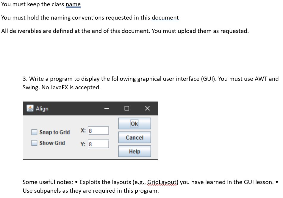This screenshot has height=198, width=283.
Task: Click the Ok button
Action: tap(135, 123)
